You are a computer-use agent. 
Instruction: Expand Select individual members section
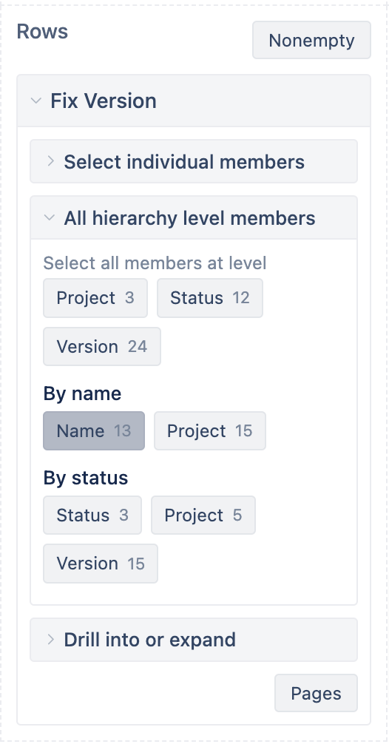(194, 161)
